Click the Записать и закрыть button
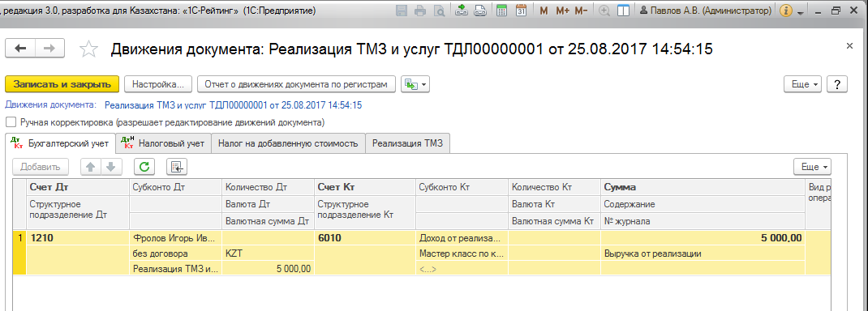The width and height of the screenshot is (868, 311). 62,84
